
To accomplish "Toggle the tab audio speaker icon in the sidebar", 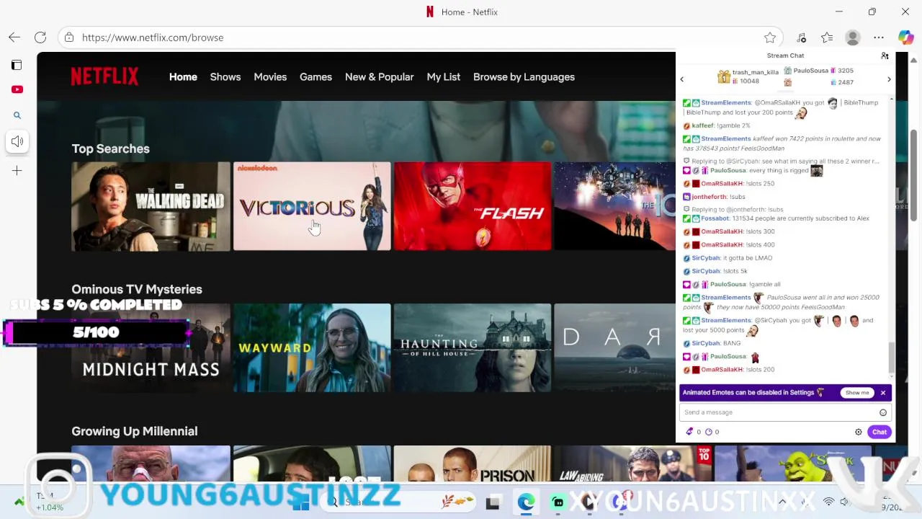I will pyautogui.click(x=17, y=141).
